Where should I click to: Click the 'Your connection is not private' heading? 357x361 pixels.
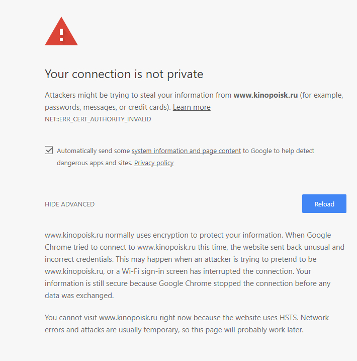(x=124, y=74)
